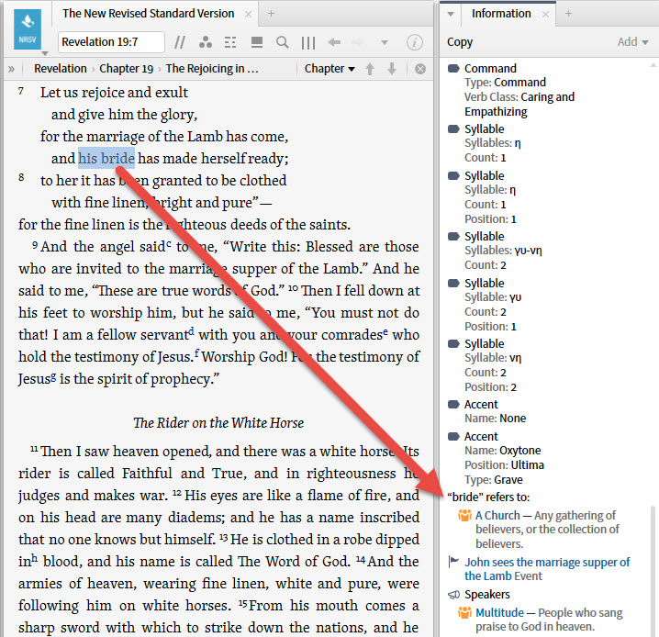Click the Multitude people icon
This screenshot has width=659, height=637.
coord(464,612)
